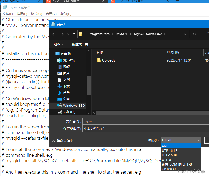Image resolution: width=209 pixels, height=176 pixels.
Task: Select 文档 folder in navigation pane
Action: pos(64,80)
